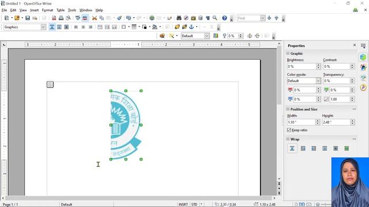369x207 pixels.
Task: Toggle Nonprinting Characters pilcrow icon
Action: 208,18
